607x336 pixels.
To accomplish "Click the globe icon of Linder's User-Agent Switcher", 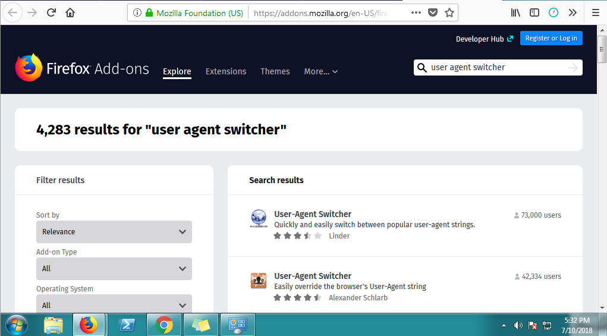I will 258,218.
